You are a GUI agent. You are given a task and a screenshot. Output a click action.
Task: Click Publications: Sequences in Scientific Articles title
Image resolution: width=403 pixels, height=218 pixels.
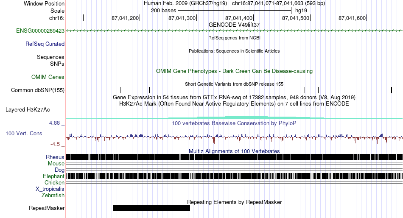pyautogui.click(x=234, y=51)
